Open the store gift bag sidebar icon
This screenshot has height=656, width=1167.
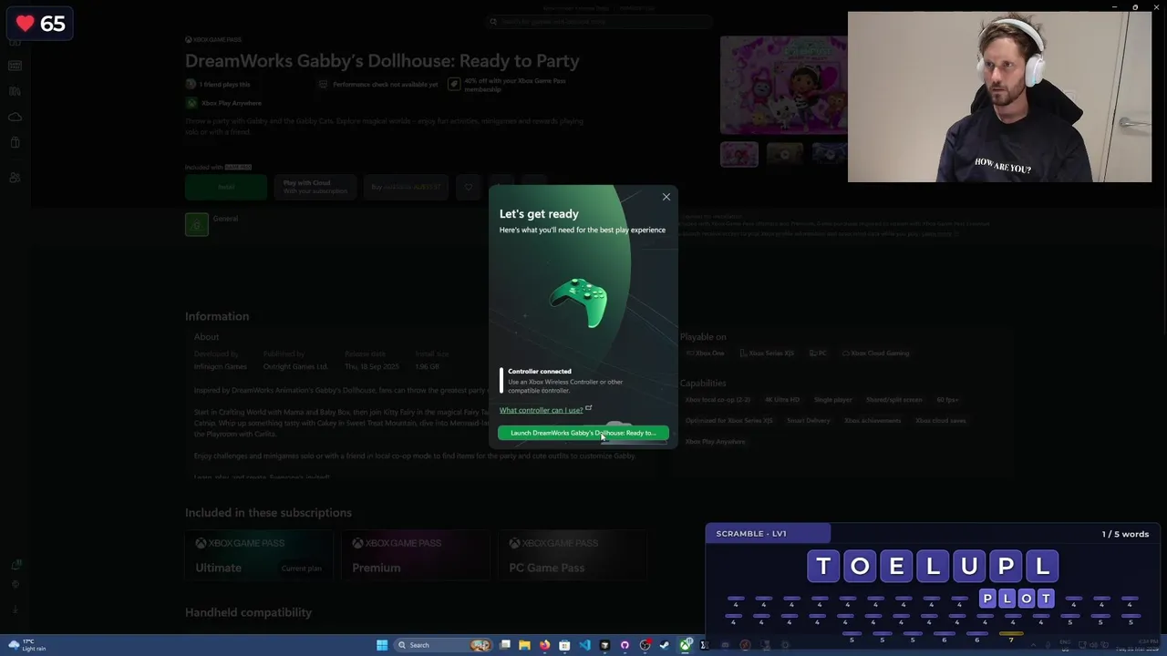click(x=15, y=143)
